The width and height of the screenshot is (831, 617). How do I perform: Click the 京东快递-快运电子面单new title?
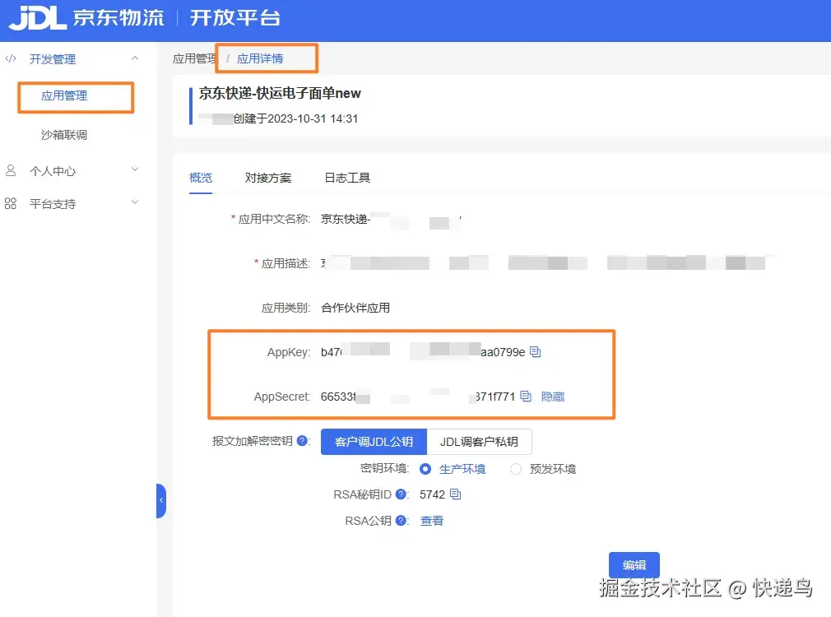[x=280, y=93]
